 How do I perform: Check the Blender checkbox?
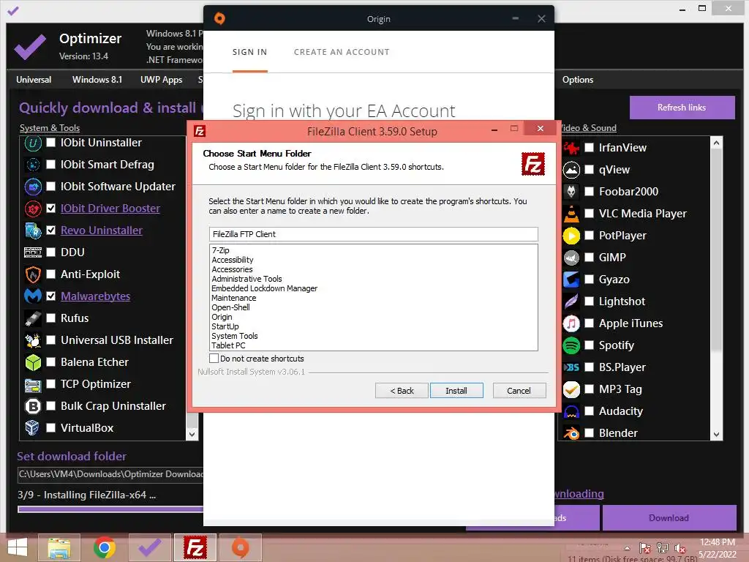(x=590, y=433)
